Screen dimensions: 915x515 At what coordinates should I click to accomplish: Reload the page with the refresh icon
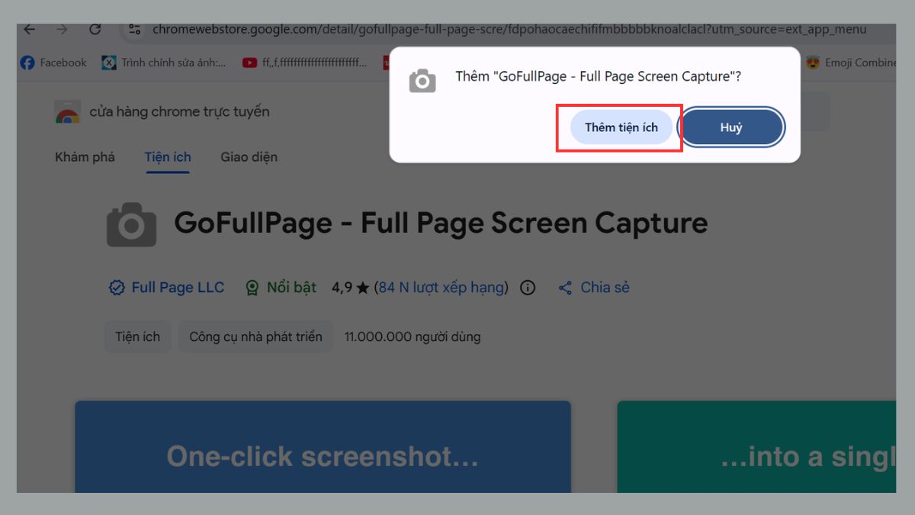(95, 30)
